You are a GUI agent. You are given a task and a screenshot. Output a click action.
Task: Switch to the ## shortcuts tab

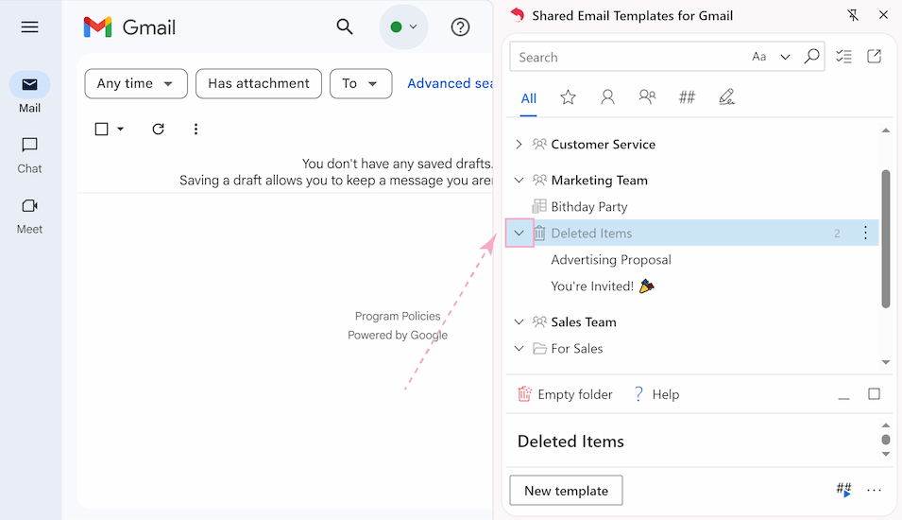coord(687,96)
